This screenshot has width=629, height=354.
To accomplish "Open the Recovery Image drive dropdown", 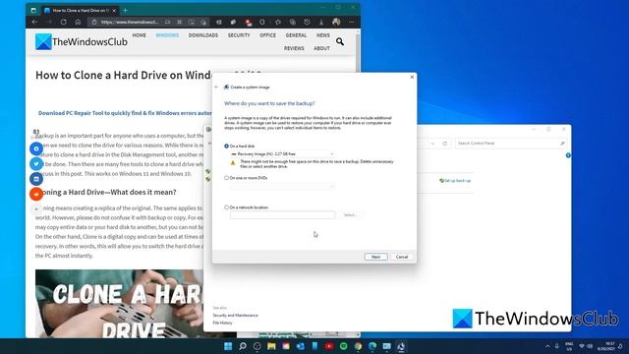I will [282, 154].
